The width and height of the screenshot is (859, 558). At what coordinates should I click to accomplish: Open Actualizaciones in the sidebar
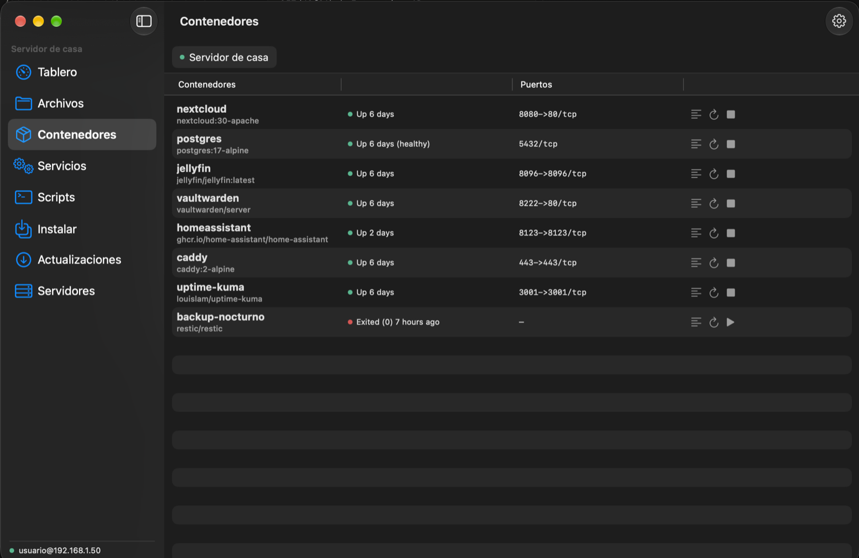tap(82, 260)
